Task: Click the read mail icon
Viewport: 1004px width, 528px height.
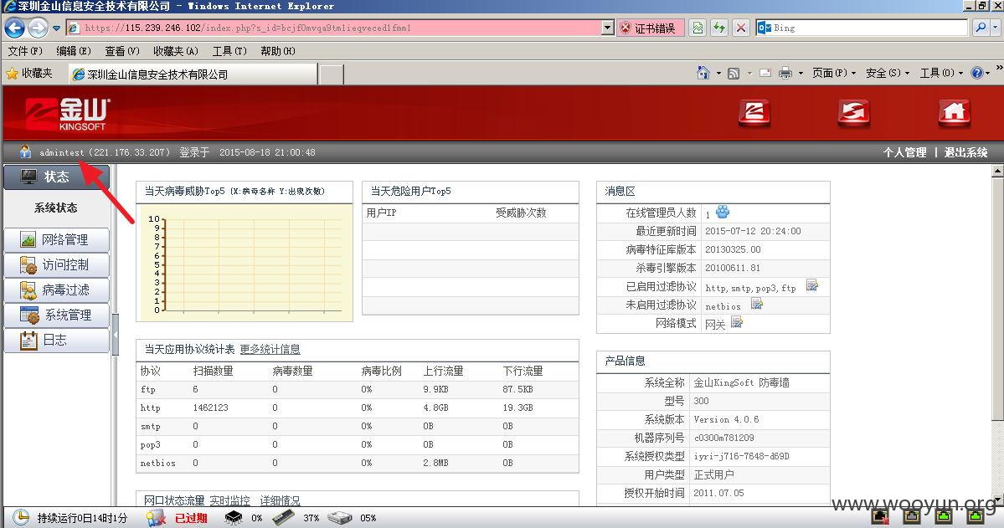Action: coord(765,73)
